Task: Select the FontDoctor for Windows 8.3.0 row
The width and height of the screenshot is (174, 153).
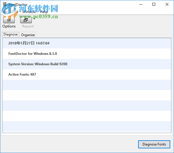Action: pyautogui.click(x=87, y=54)
